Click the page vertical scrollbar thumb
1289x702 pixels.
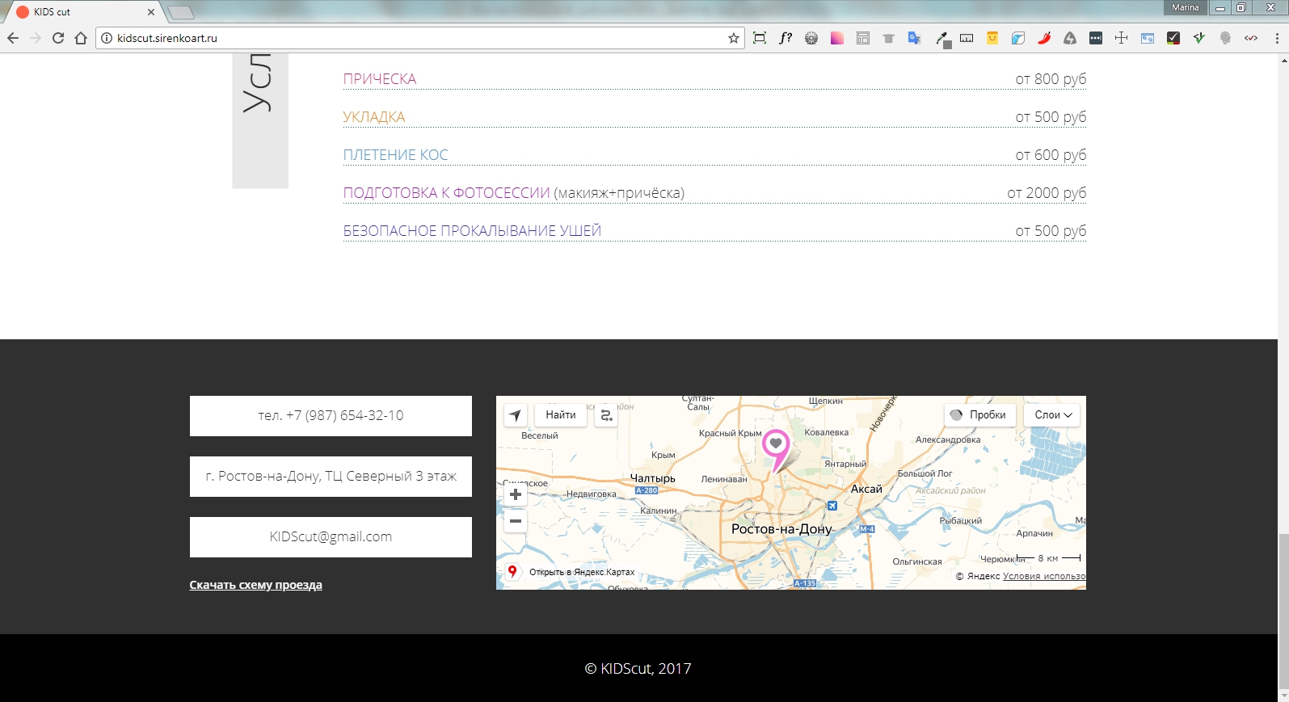[x=1283, y=611]
